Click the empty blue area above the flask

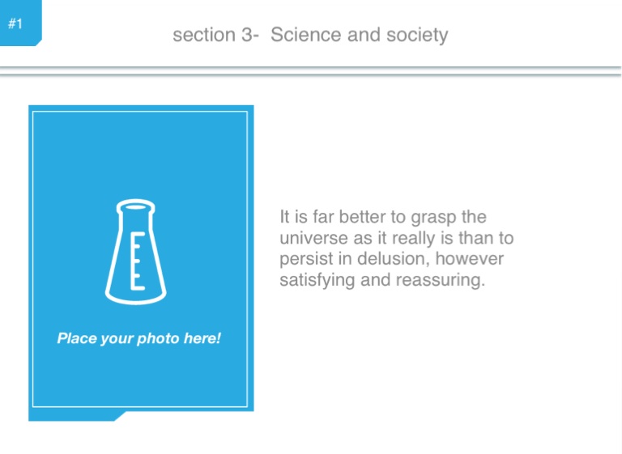tap(138, 154)
